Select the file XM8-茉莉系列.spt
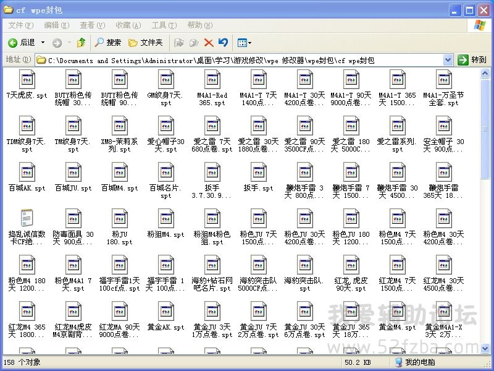 tap(119, 134)
